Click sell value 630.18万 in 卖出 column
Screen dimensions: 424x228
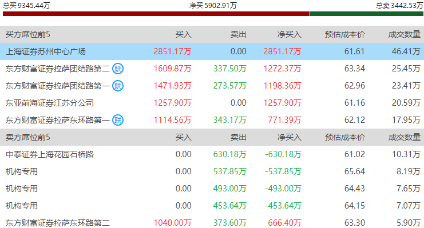click(230, 154)
